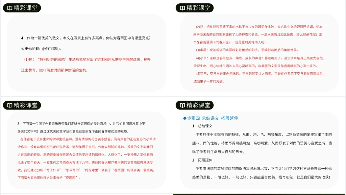Screen dimensions: 346x195
Task: Click the '2. 拓展延伸' subheading
Action: tap(202, 160)
